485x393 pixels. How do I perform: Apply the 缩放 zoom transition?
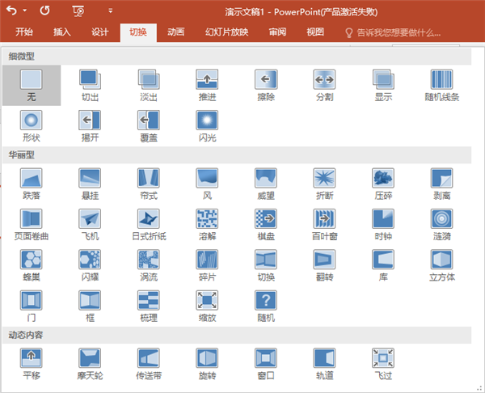[207, 306]
